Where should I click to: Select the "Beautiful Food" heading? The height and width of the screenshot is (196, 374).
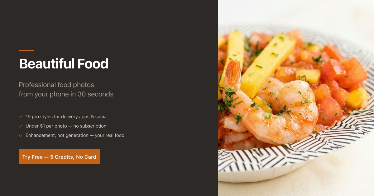coord(64,64)
